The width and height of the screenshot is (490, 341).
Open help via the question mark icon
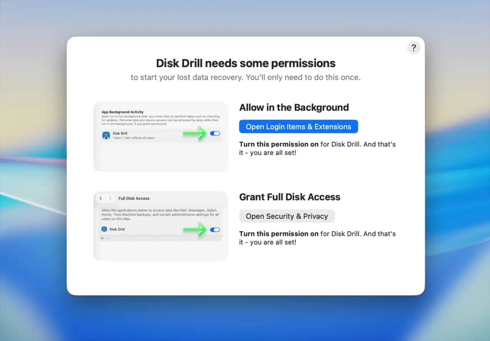click(x=413, y=47)
